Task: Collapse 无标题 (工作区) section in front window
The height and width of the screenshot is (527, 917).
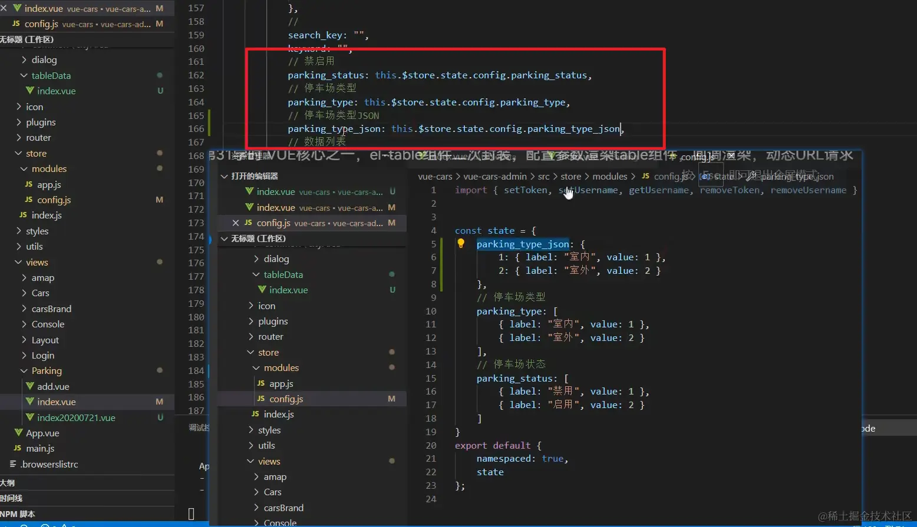Action: pos(224,238)
